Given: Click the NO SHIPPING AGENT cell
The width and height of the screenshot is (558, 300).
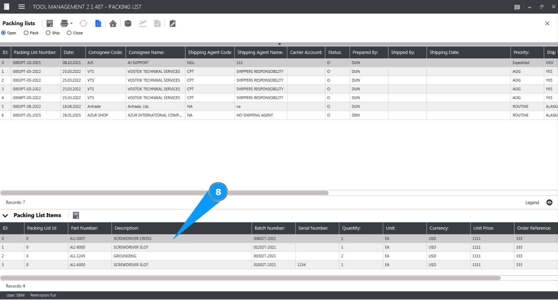Looking at the screenshot, I should coord(261,115).
